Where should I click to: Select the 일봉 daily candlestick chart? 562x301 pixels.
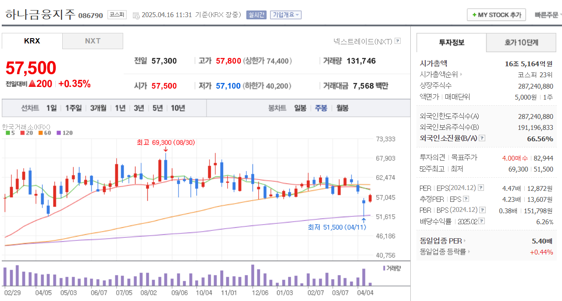point(300,108)
